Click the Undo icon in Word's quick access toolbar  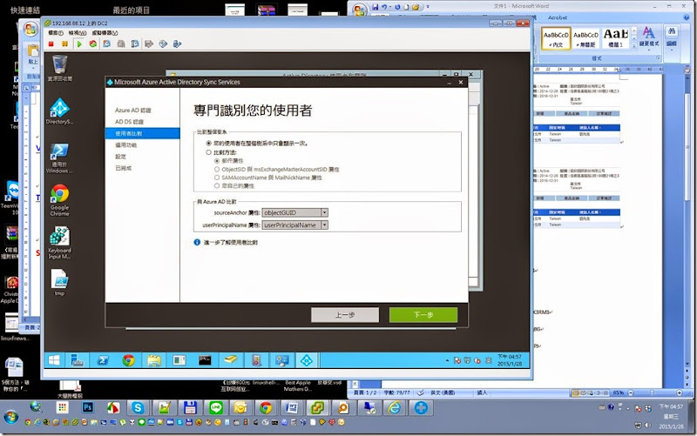click(x=384, y=7)
